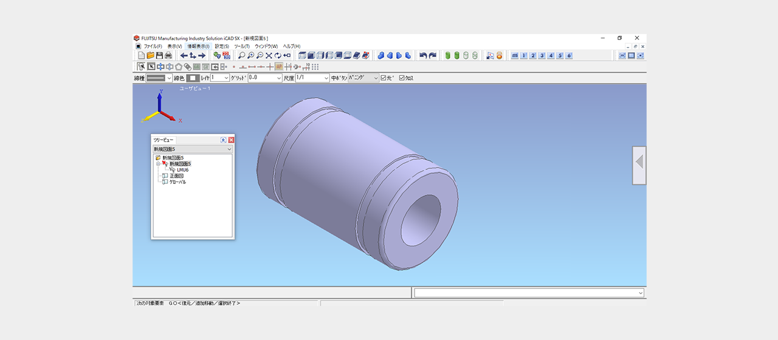Toggle the カーソル checkbox
This screenshot has height=340, width=778.
click(x=384, y=78)
